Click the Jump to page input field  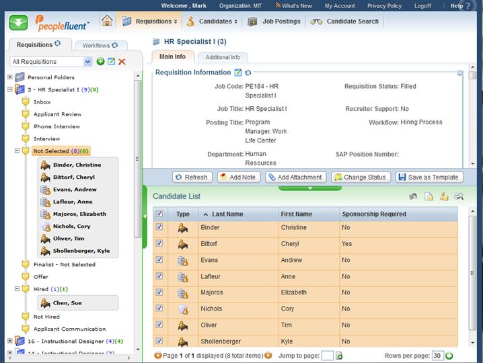[327, 356]
